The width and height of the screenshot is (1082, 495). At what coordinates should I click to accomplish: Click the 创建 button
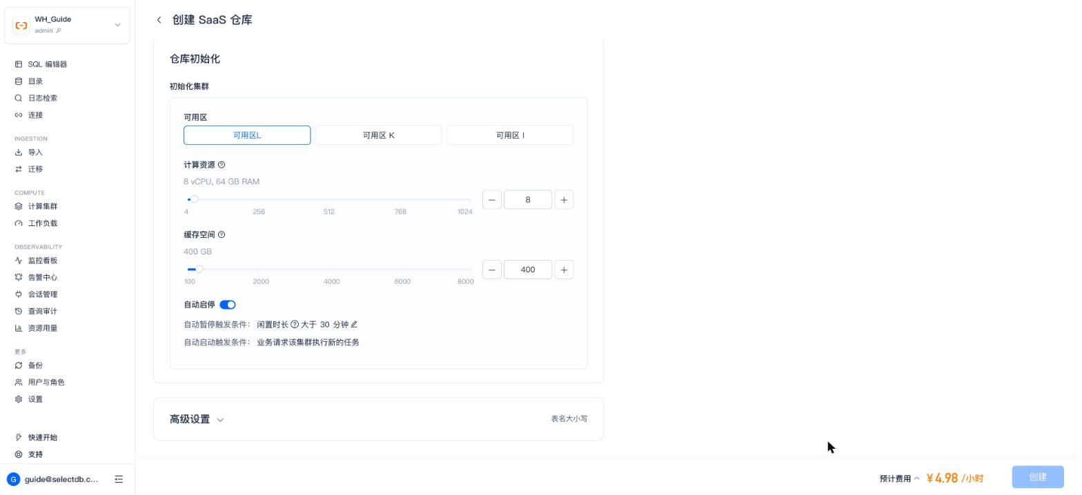1038,477
